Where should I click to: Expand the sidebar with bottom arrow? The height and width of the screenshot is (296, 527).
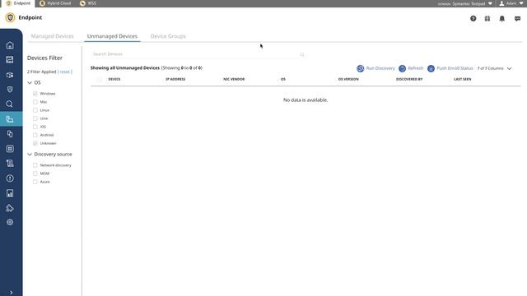[x=11, y=293]
